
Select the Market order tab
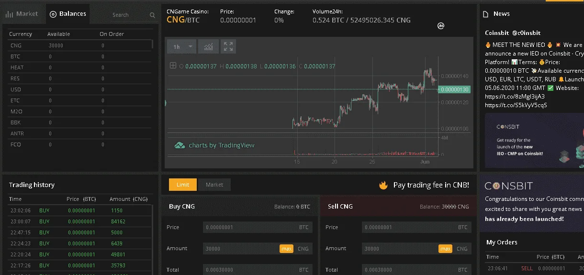214,185
